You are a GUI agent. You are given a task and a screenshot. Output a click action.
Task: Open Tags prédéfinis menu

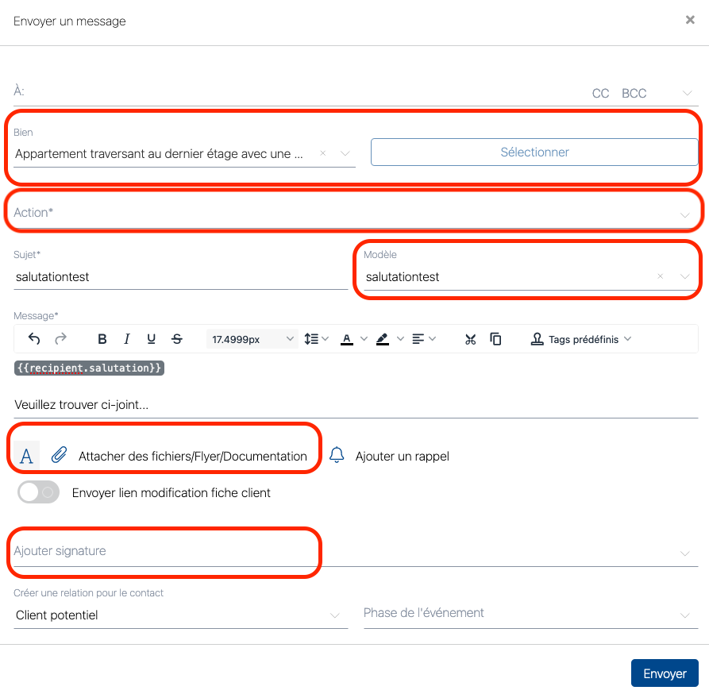(x=581, y=339)
